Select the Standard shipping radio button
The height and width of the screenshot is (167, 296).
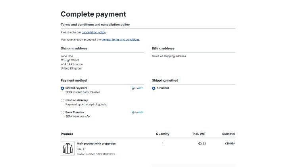click(154, 88)
